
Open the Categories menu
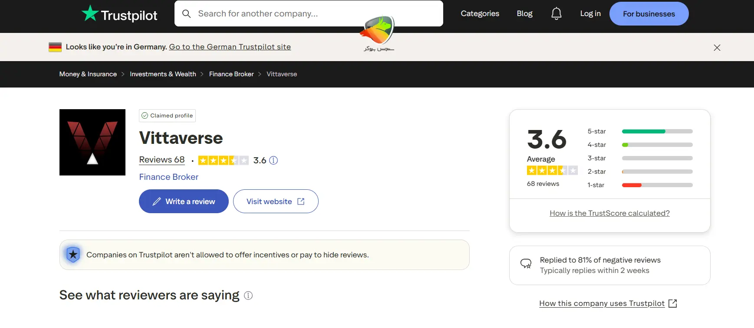coord(480,13)
